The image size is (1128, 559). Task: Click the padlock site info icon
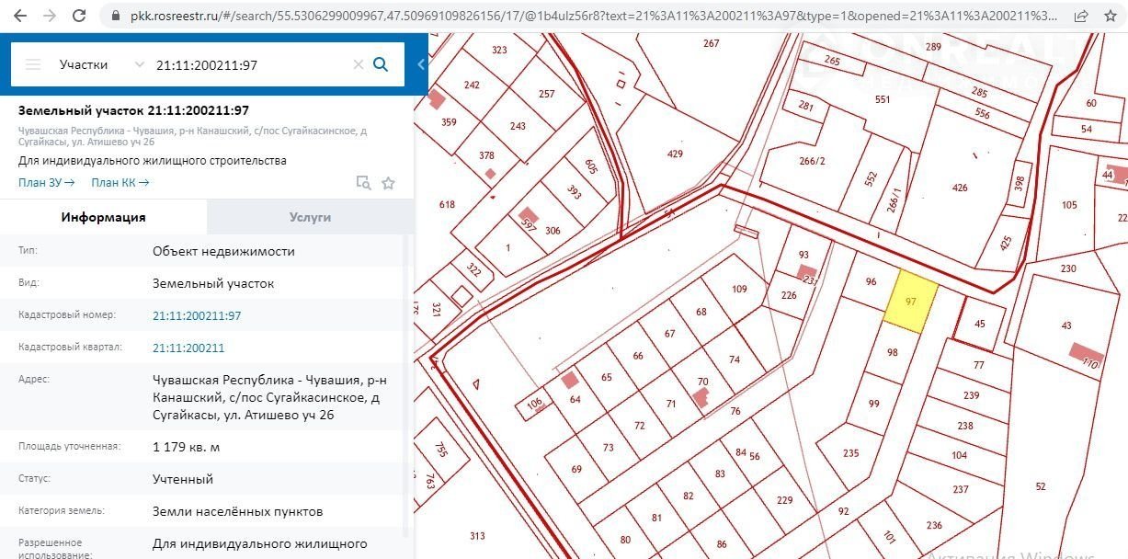point(114,16)
